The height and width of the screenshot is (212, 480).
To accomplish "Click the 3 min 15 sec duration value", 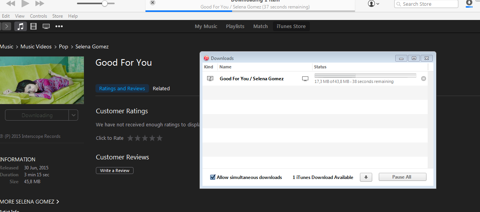I will click(37, 175).
